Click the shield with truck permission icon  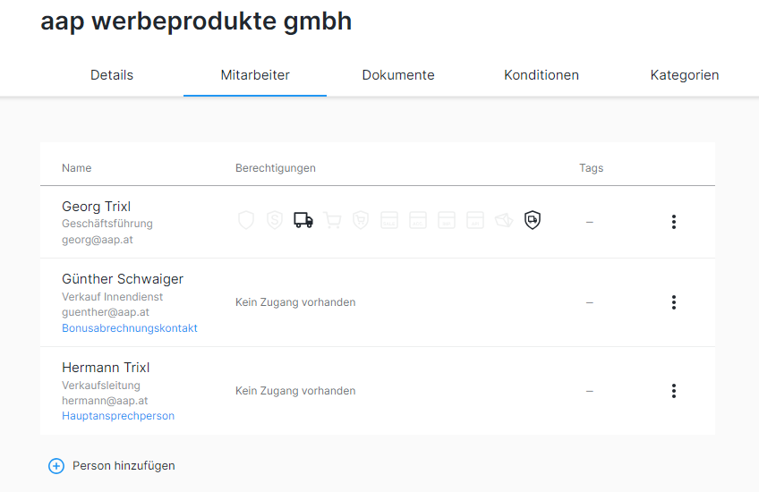click(x=533, y=220)
